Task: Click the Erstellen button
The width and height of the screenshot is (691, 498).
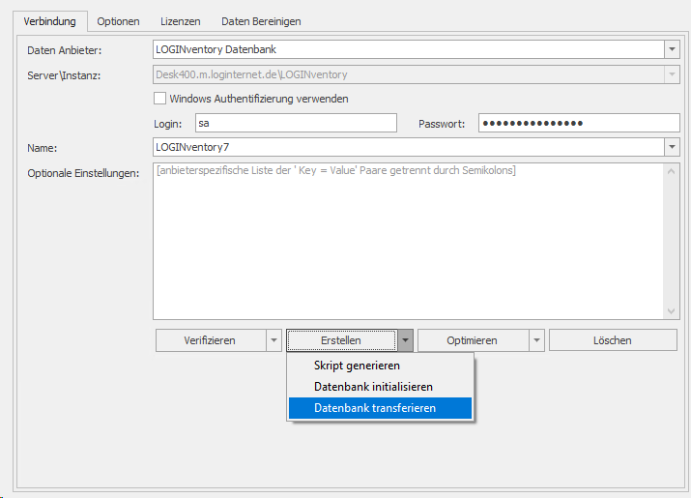Action: 341,340
